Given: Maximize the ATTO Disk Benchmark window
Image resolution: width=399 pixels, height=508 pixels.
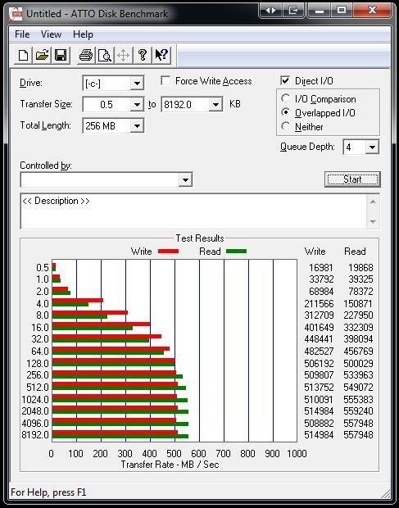Looking at the screenshot, I should click(342, 11).
